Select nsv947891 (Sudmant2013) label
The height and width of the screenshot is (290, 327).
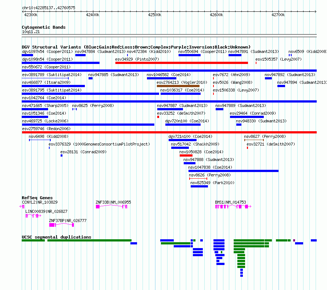click(x=254, y=51)
